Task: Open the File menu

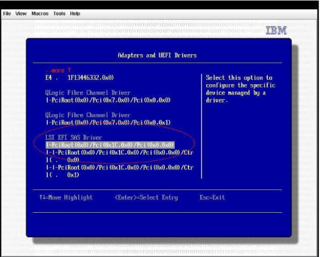Action: [7, 14]
